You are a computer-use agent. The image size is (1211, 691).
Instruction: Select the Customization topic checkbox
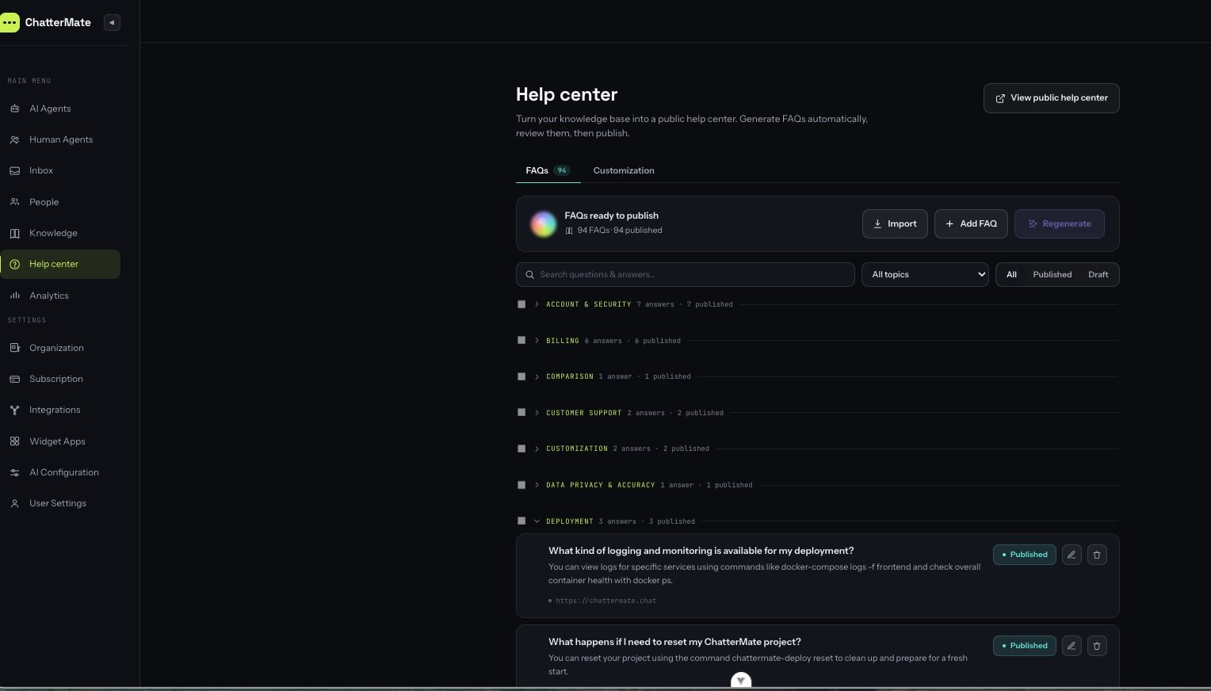[521, 449]
